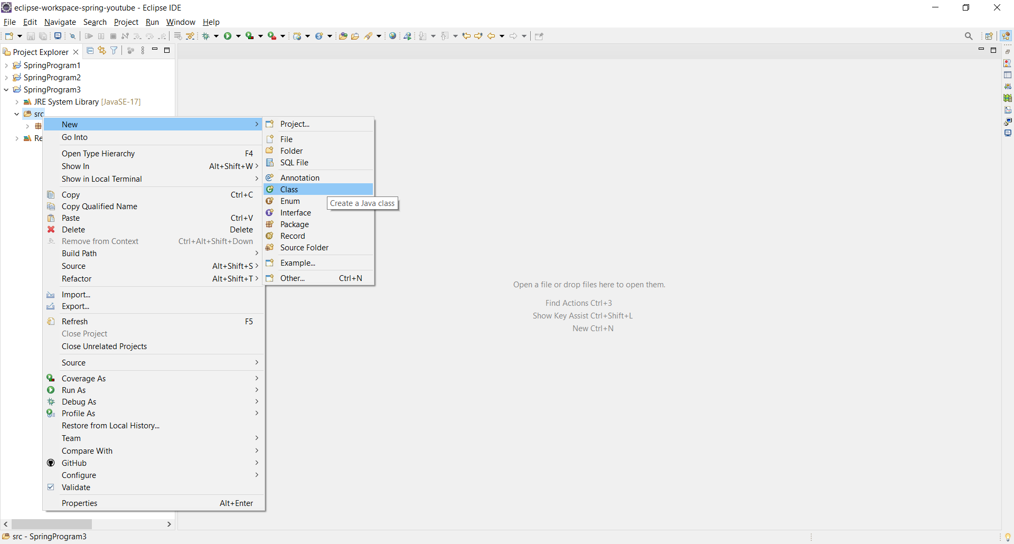Open GitHub submenu in context menu
This screenshot has width=1014, height=544.
click(153, 463)
